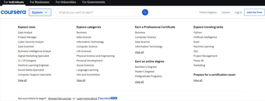This screenshot has height=101, width=265.
Task: Click the 'Learn more about' link
Action: (87, 98)
